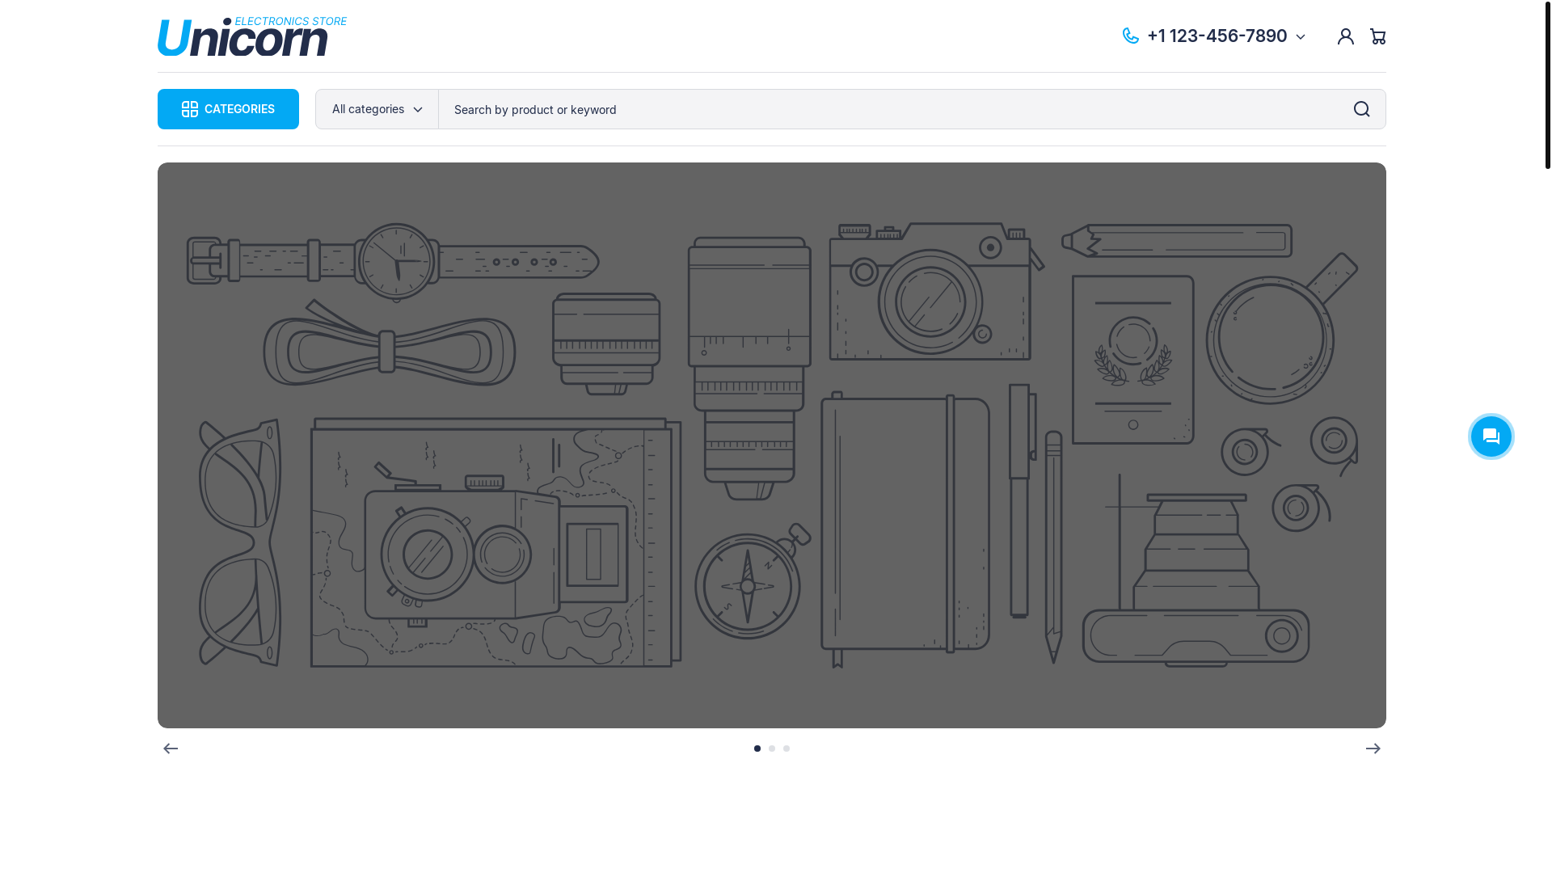This screenshot has height=873, width=1552.
Task: Go to previous slide with left arrow
Action: 171,749
